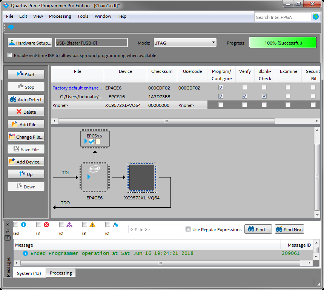Click the message Filter input field
The image size is (324, 290).
point(156,229)
